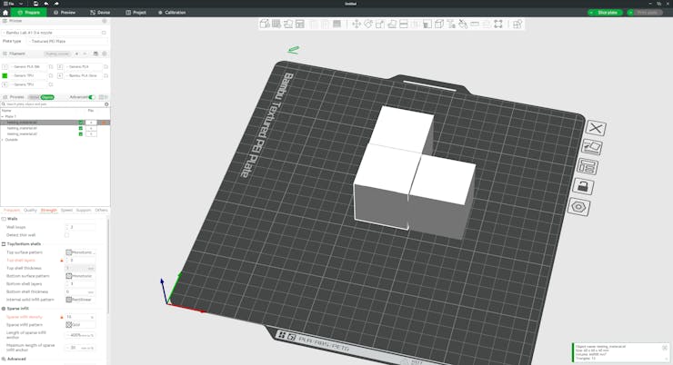The height and width of the screenshot is (365, 673).
Task: Toggle the Advanced settings switch
Action: 91,97
